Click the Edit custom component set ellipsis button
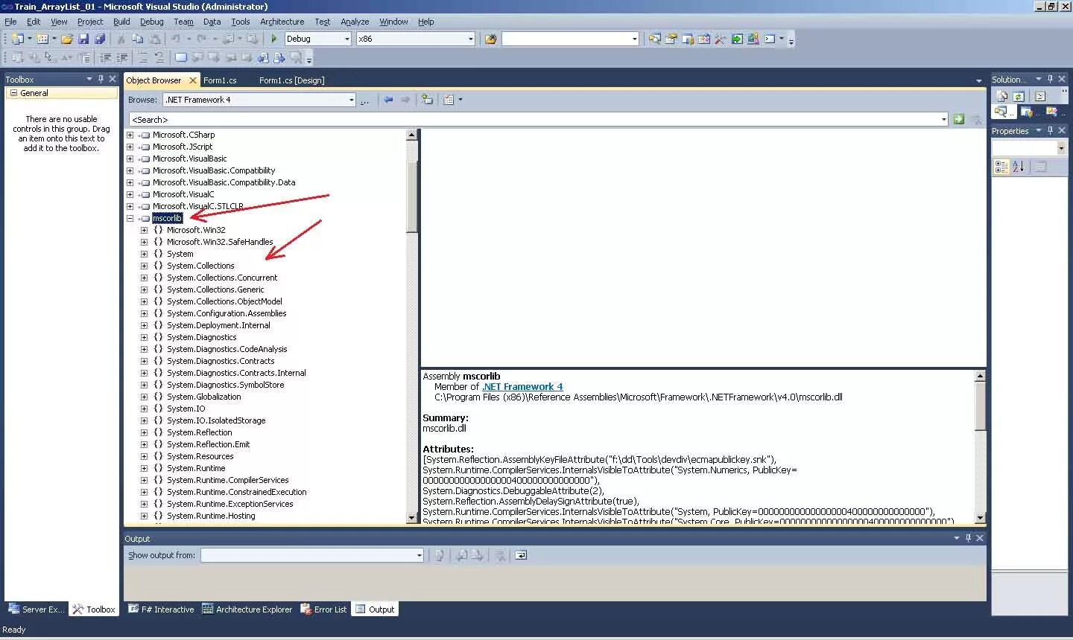The height and width of the screenshot is (640, 1073). 364,100
